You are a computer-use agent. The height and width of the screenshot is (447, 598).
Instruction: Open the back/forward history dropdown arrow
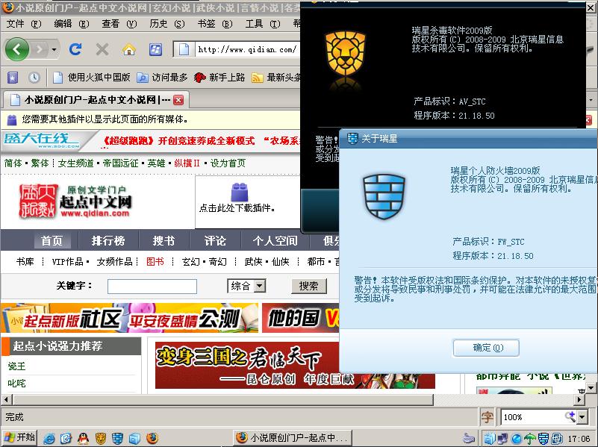54,49
